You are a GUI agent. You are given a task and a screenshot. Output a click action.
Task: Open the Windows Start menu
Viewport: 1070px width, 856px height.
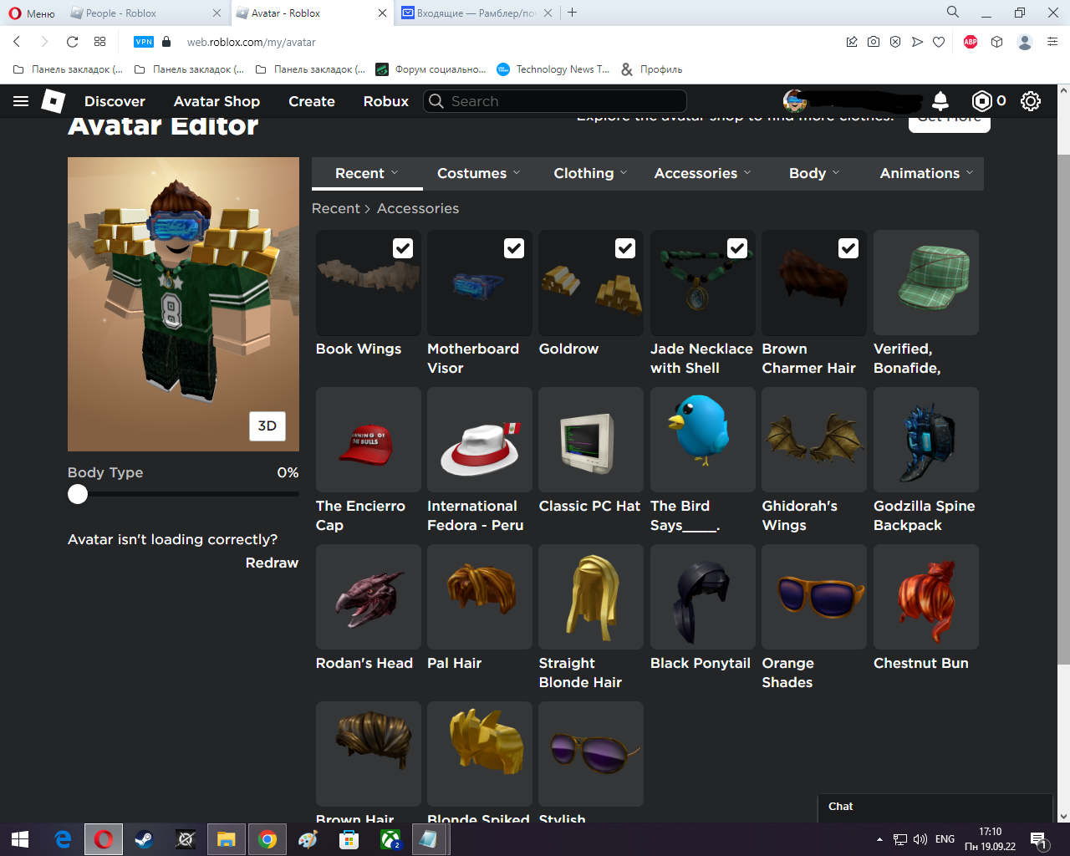[20, 839]
